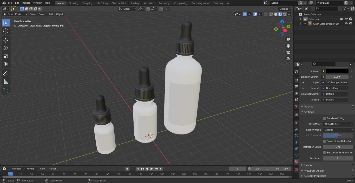Enable the Screen Space Refraction checkbox
355x183 pixels.
click(325, 141)
